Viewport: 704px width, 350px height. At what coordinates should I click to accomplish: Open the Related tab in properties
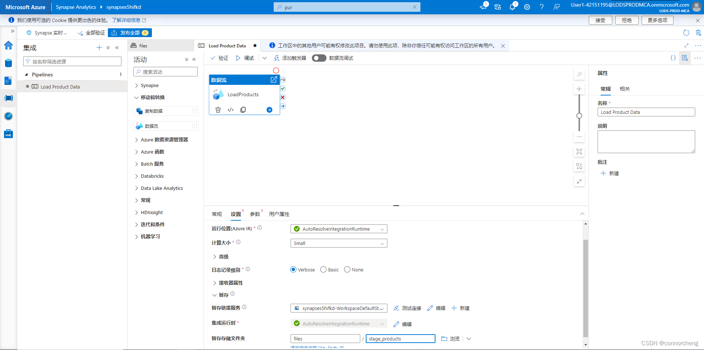pos(625,89)
